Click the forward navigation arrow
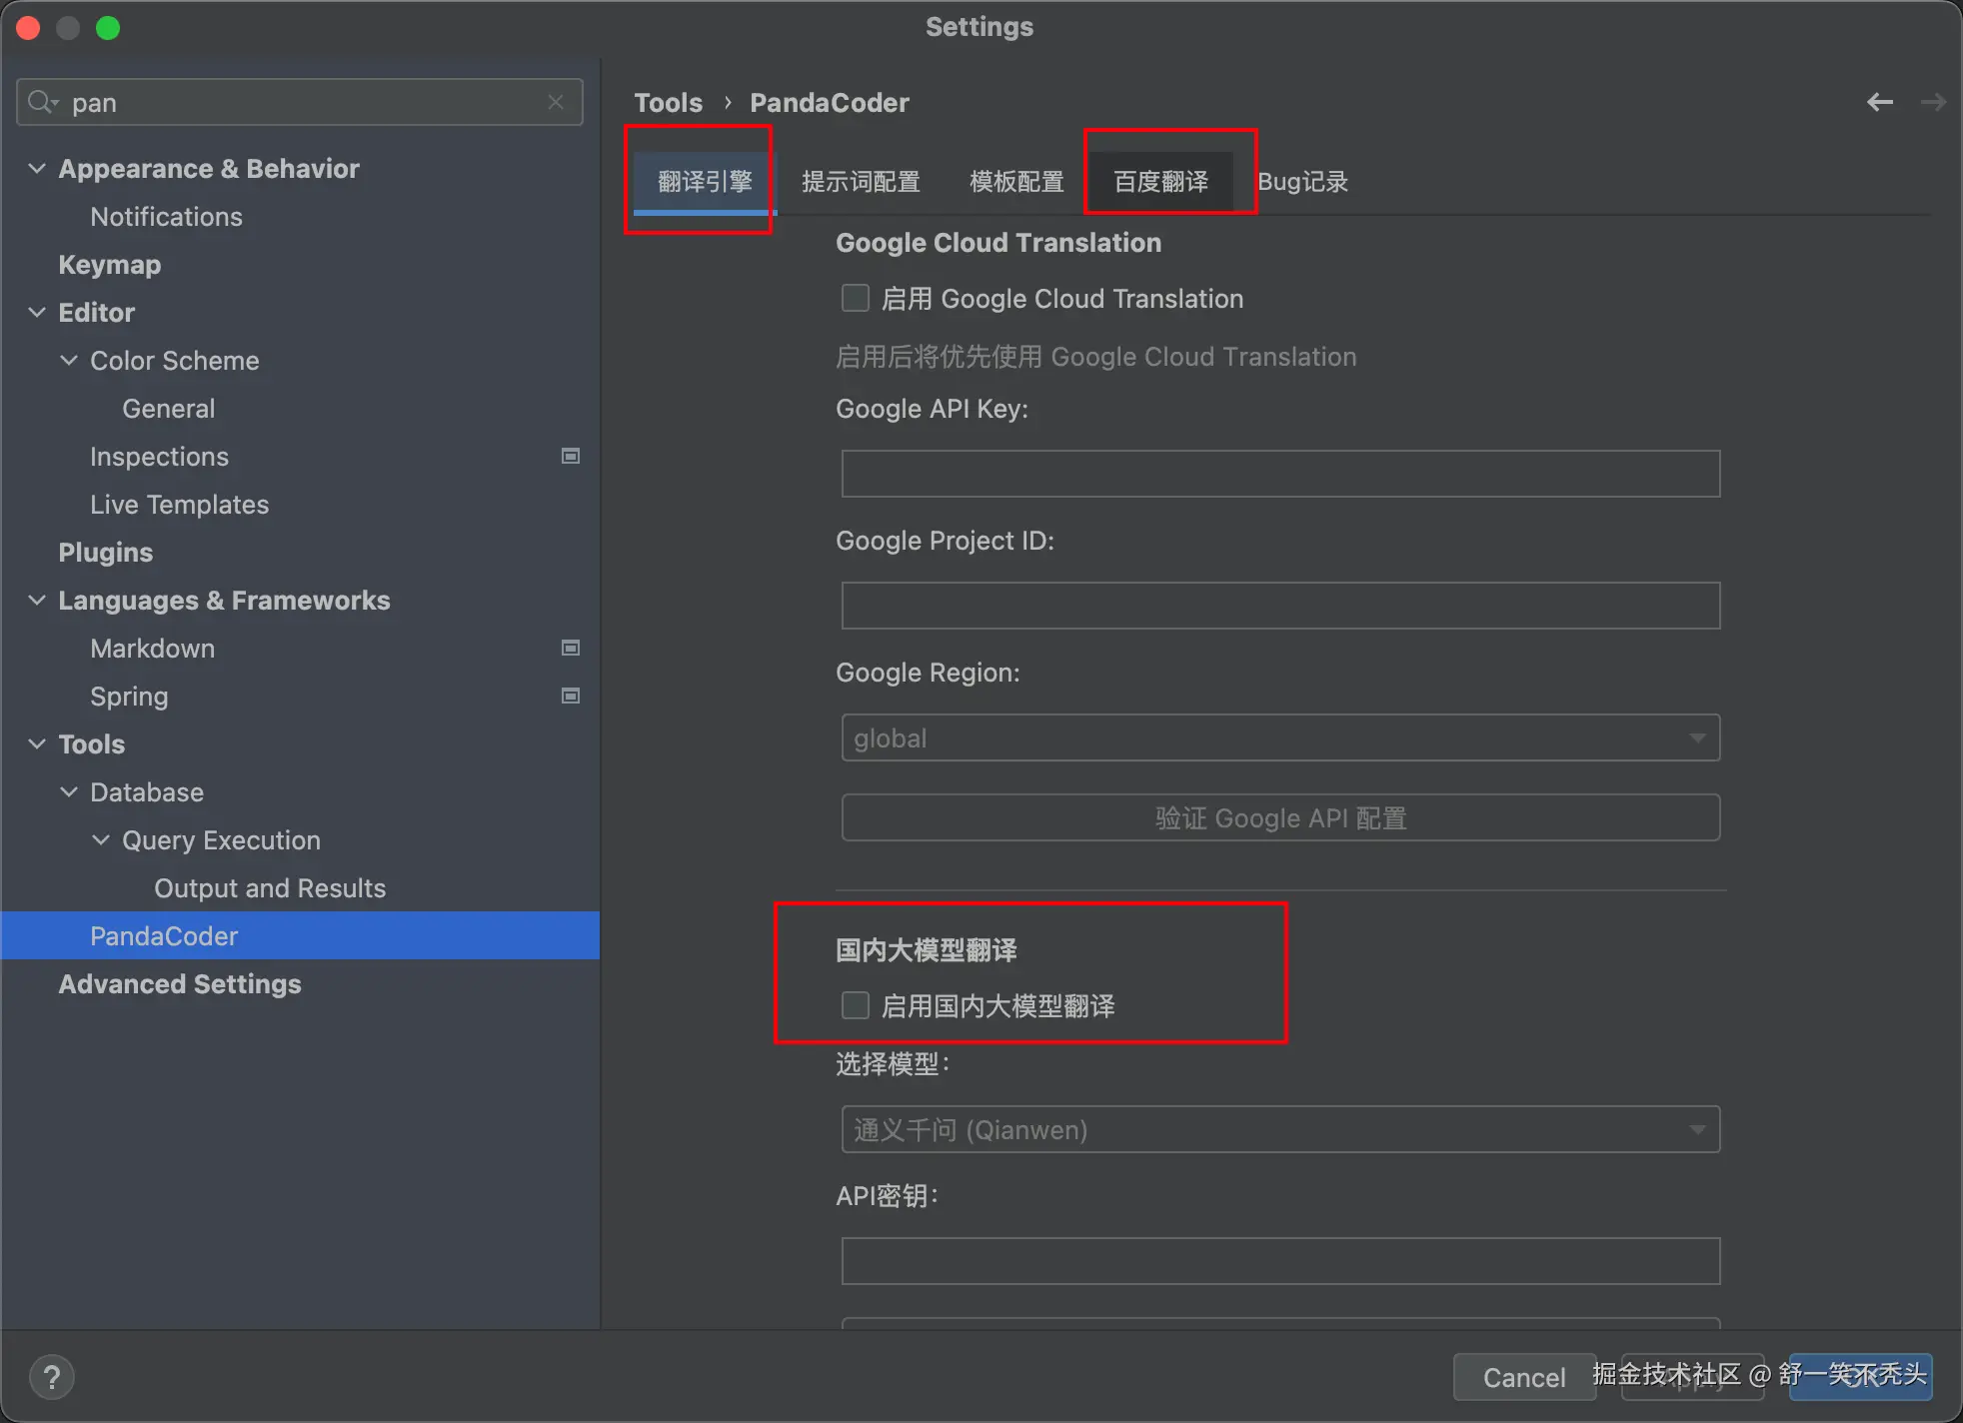Image resolution: width=1963 pixels, height=1423 pixels. pos(1933,102)
